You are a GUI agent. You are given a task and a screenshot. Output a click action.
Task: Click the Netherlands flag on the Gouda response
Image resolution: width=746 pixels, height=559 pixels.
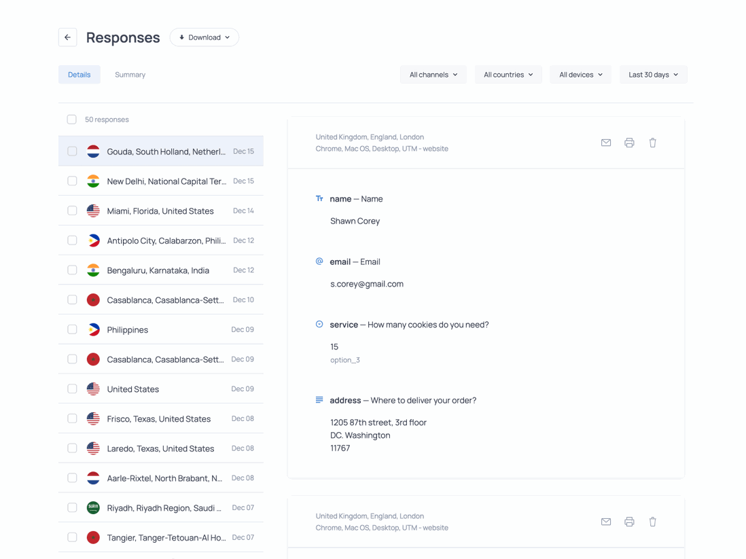click(93, 151)
